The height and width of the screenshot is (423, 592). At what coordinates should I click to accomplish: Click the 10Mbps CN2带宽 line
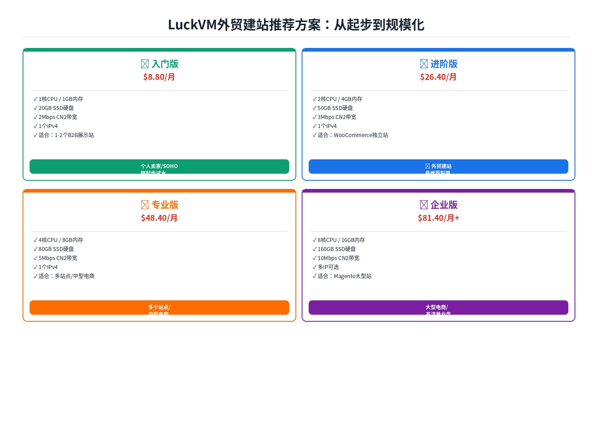pyautogui.click(x=336, y=258)
